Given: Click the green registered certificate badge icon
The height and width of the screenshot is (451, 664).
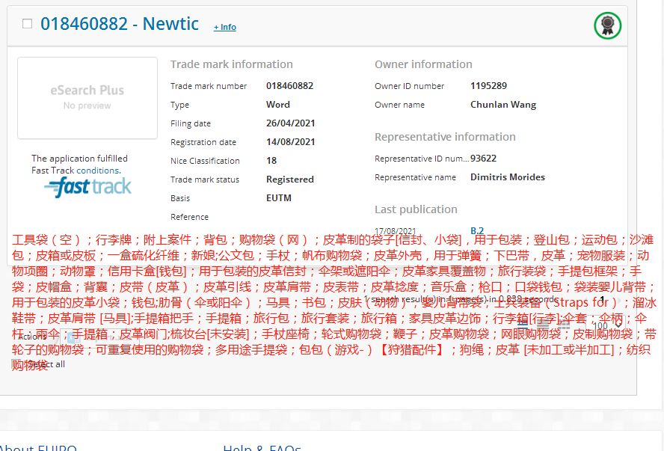Looking at the screenshot, I should click(x=608, y=25).
